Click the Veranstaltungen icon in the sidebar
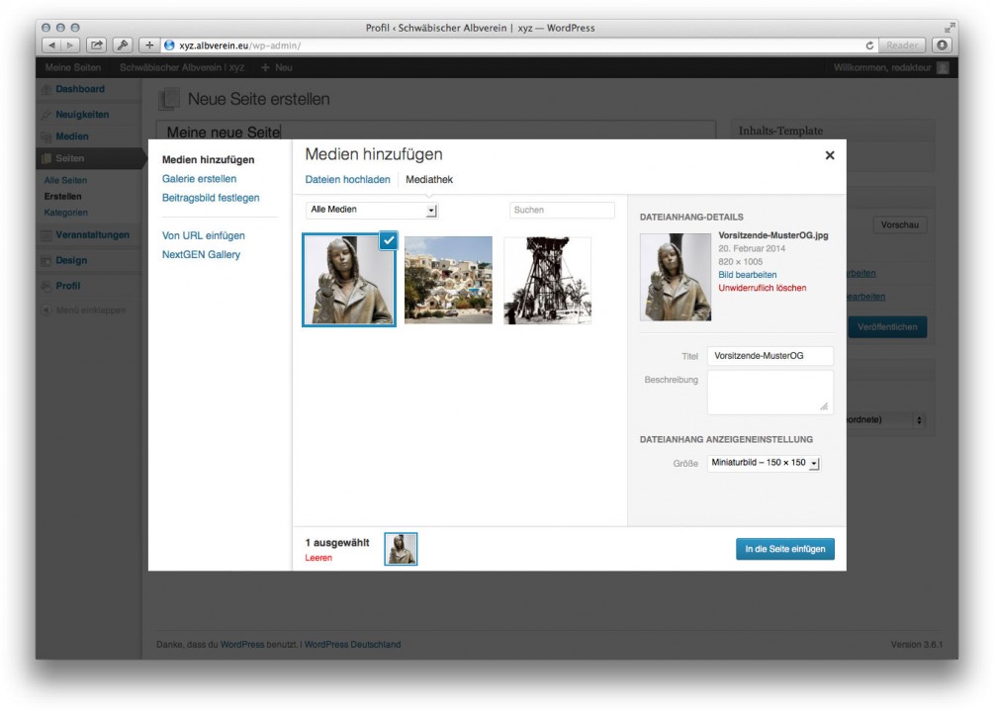 point(46,235)
